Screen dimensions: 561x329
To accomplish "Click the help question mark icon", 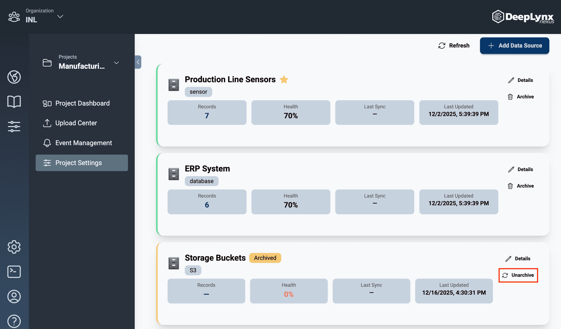I will point(14,321).
